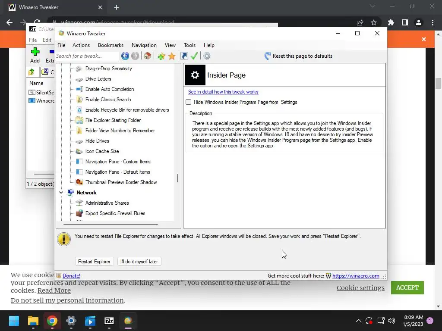Open Cookie settings link
442x331 pixels.
[x=360, y=287]
